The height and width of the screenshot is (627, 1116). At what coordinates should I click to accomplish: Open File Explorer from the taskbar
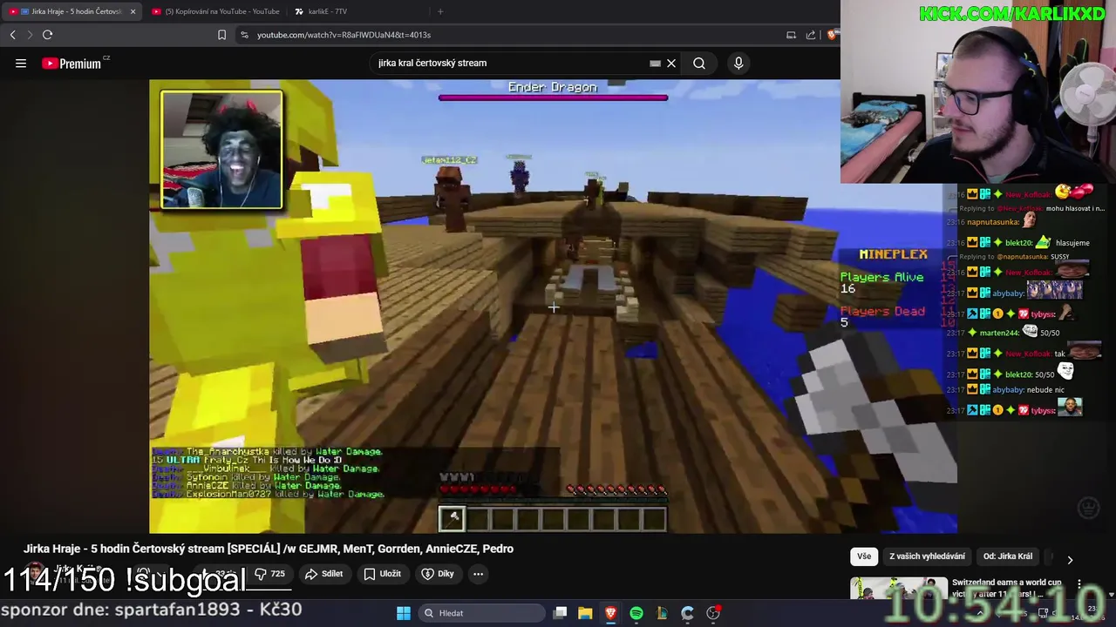[585, 613]
